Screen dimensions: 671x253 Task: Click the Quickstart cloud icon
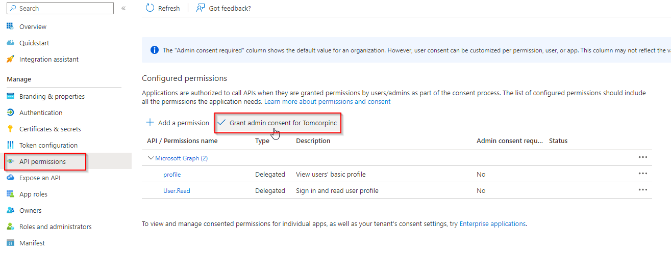(10, 43)
